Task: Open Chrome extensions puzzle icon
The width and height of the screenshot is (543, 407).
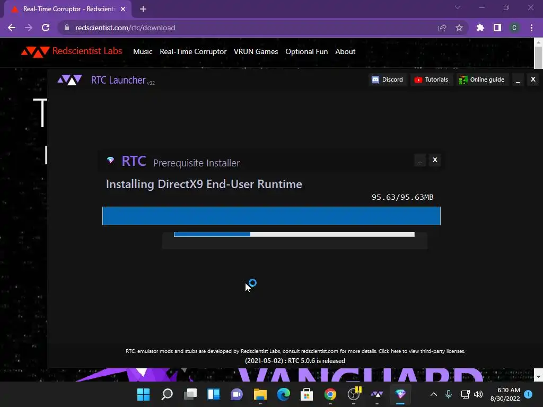Action: [480, 28]
